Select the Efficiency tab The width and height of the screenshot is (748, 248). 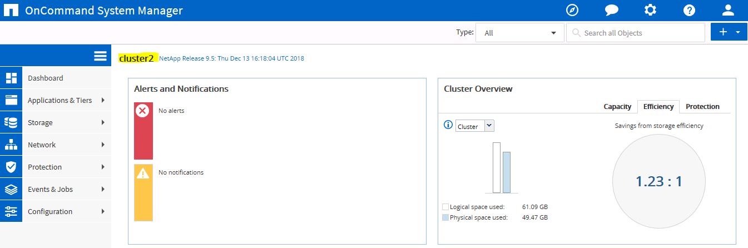coord(658,106)
